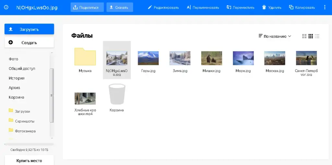Click Купить место button
Image resolution: width=332 pixels, height=165 pixels.
[x=29, y=160]
